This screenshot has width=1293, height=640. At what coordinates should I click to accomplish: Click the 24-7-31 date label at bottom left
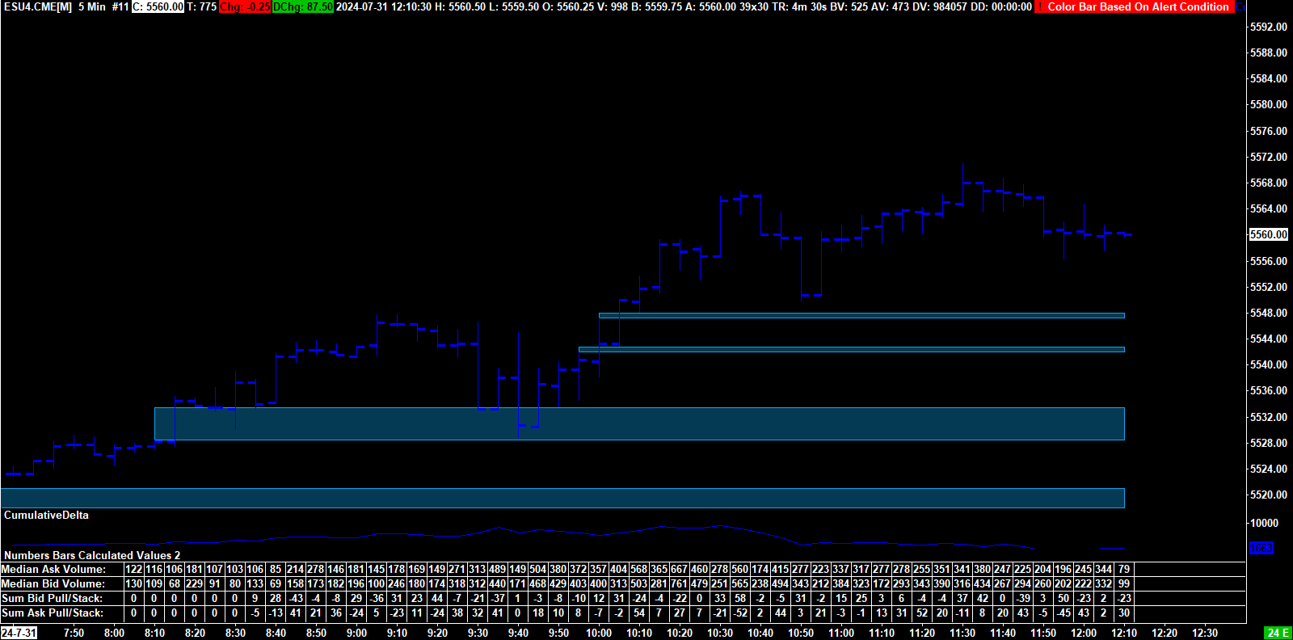(x=19, y=633)
